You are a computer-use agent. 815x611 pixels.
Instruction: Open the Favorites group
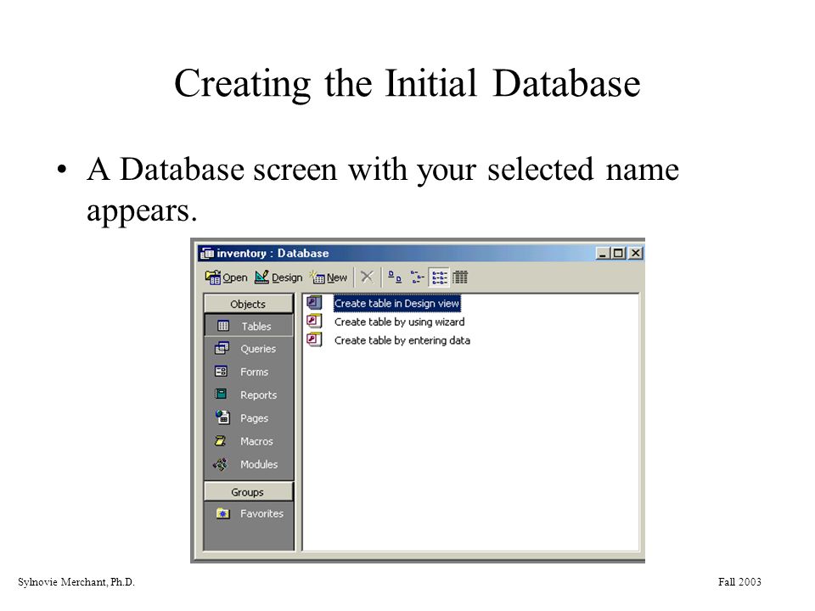tap(249, 513)
